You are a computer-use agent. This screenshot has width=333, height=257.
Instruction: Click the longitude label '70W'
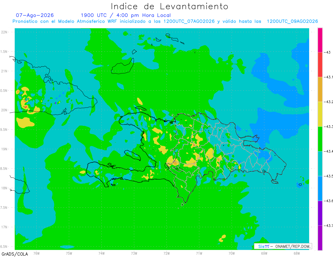click(x=231, y=253)
